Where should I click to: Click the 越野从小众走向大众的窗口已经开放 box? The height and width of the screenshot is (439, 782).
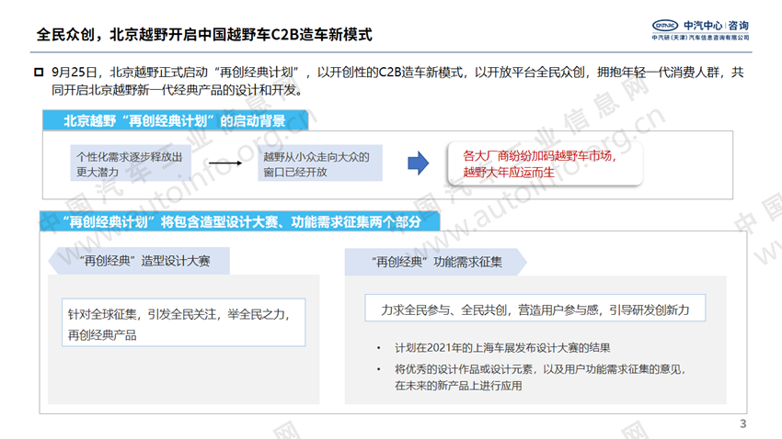tap(320, 163)
